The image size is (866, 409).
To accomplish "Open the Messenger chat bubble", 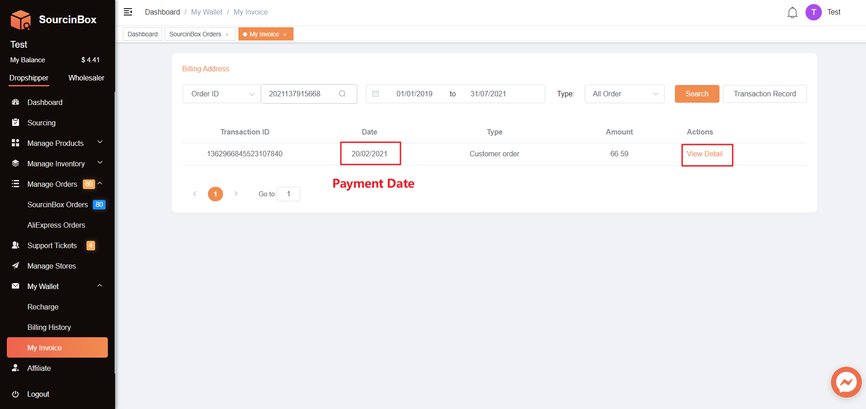I will [x=846, y=382].
